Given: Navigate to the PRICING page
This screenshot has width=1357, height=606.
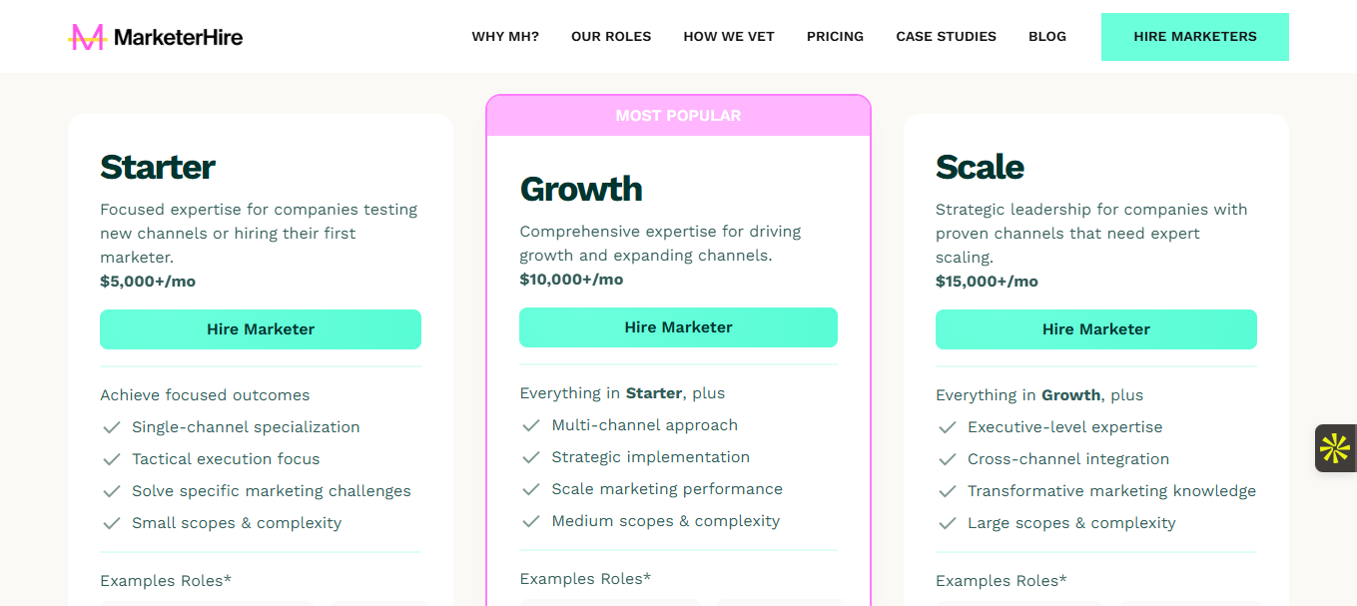Looking at the screenshot, I should pyautogui.click(x=835, y=37).
